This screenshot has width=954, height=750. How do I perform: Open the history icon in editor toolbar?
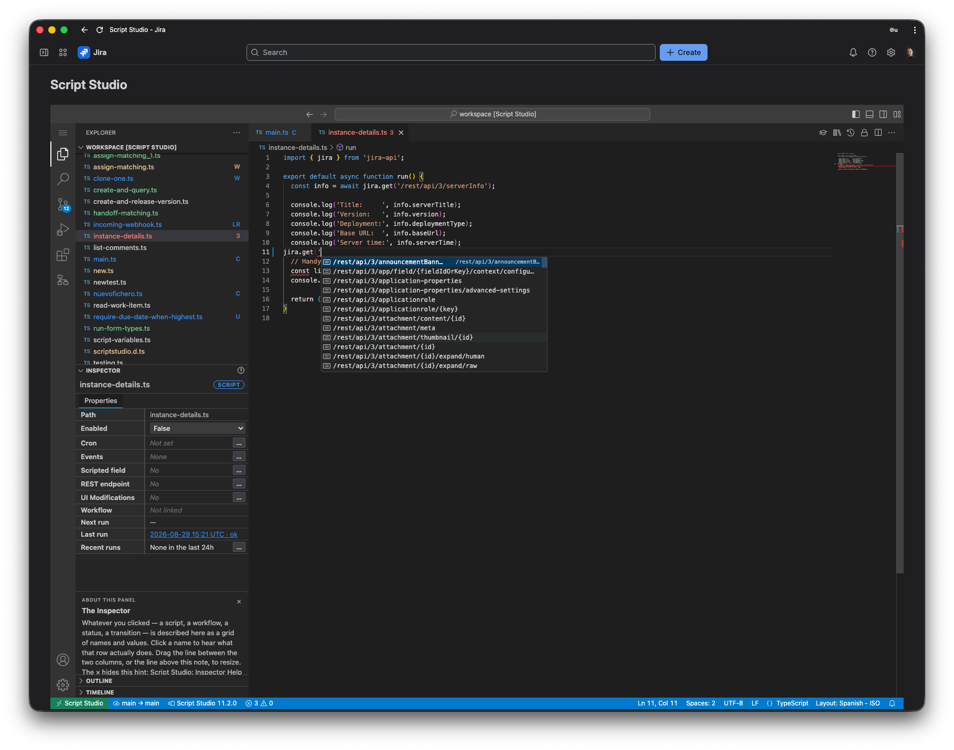(851, 133)
